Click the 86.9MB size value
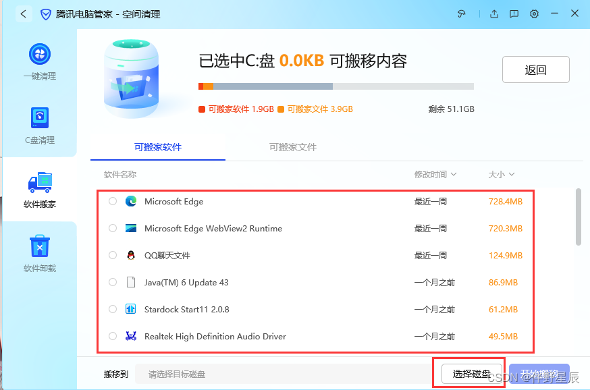This screenshot has height=390, width=590. tap(504, 283)
